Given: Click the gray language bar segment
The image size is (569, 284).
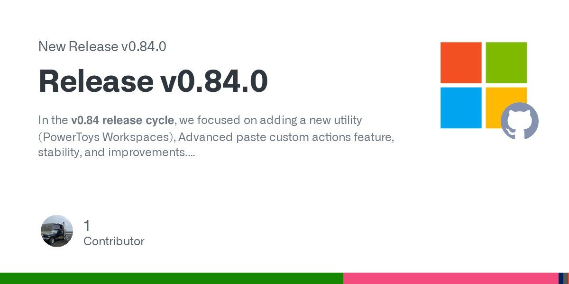Looking at the screenshot, I should coord(566,278).
